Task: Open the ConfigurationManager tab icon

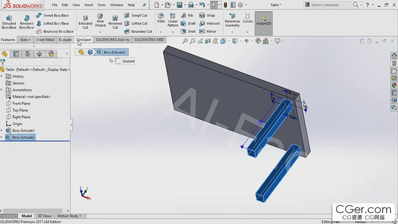Action: (28, 54)
